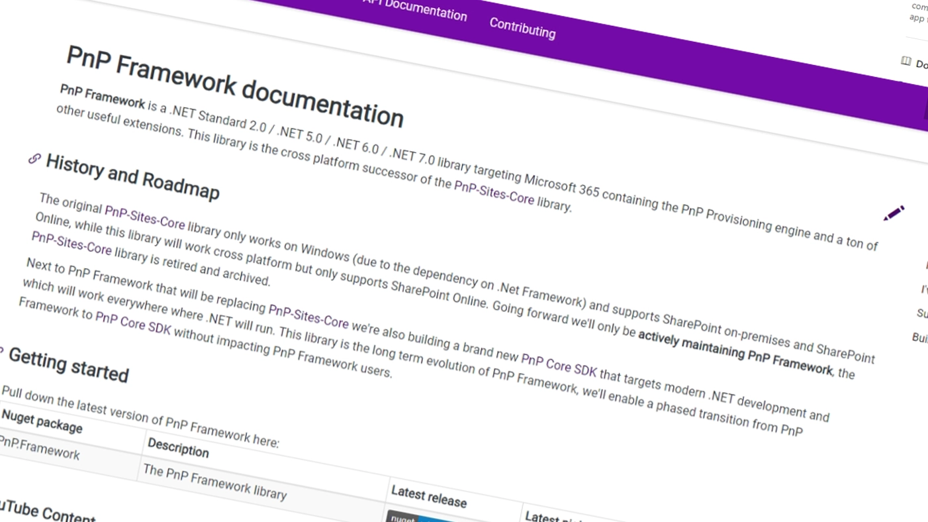928x522 pixels.
Task: Click the open book icon near the Docs link
Action: (x=905, y=61)
